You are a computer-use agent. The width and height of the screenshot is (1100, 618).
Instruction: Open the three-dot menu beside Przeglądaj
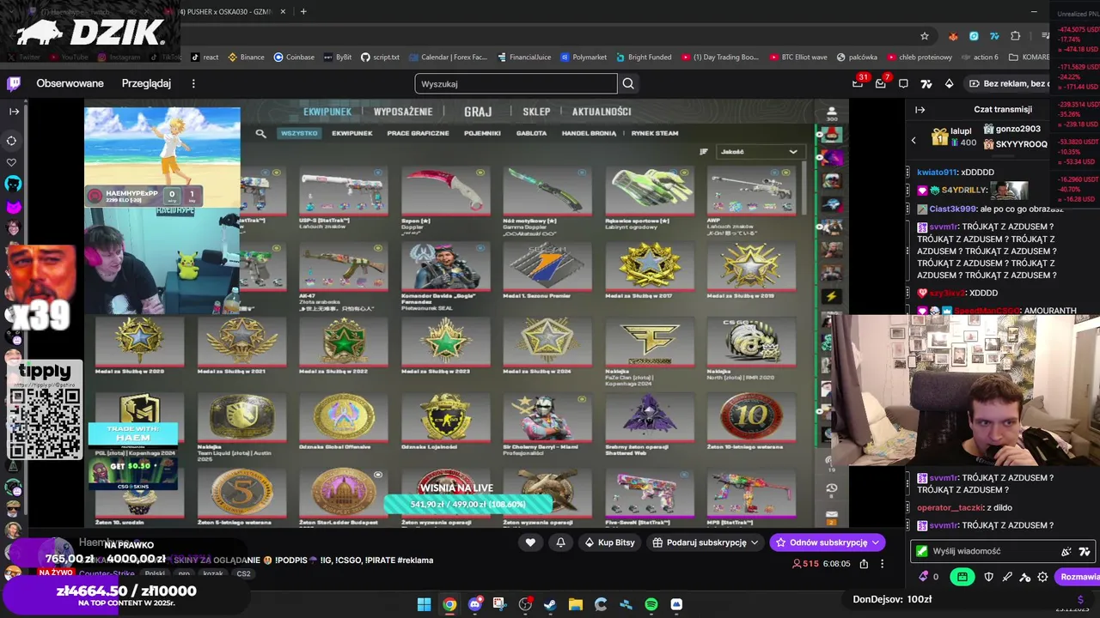[193, 83]
